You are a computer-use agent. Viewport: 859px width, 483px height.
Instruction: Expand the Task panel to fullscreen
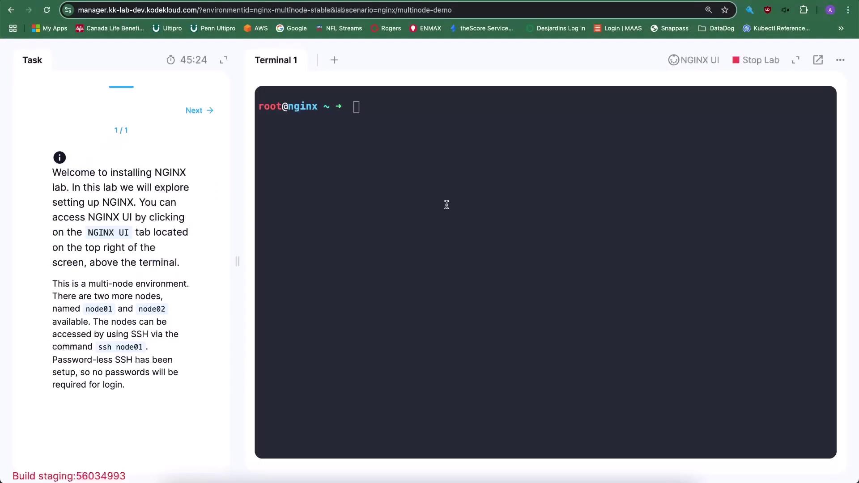pos(224,60)
